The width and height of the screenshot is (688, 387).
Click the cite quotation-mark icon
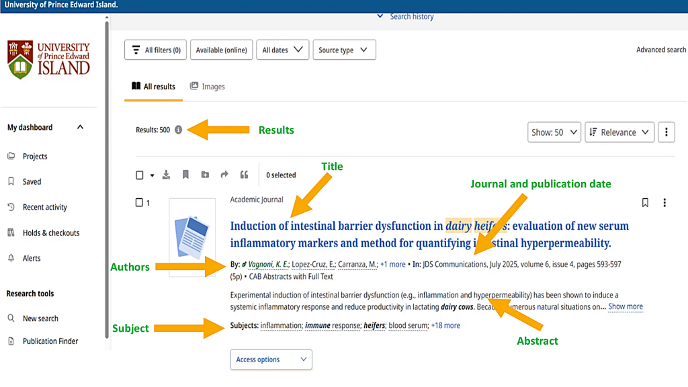pyautogui.click(x=244, y=175)
